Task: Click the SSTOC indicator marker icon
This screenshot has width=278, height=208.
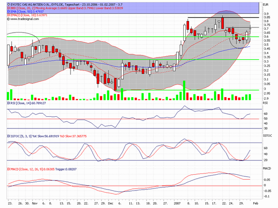Action: tap(8, 136)
